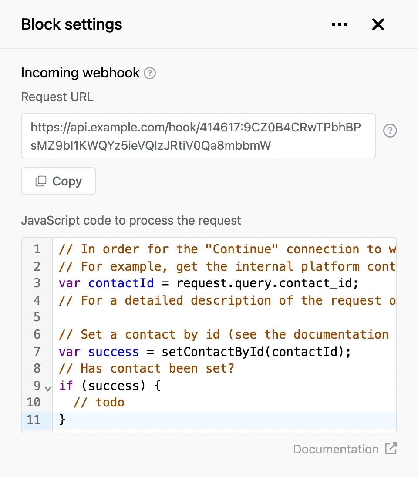Viewport: 418px width, 477px height.
Task: Click line 6 comment 'Set a contact by id'
Action: 224,335
